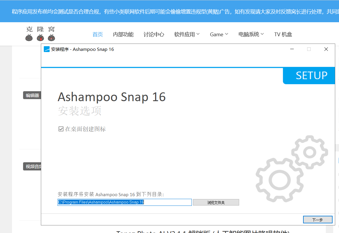This screenshot has width=339, height=233.
Task: Expand the Game dropdown menu
Action: [x=219, y=34]
